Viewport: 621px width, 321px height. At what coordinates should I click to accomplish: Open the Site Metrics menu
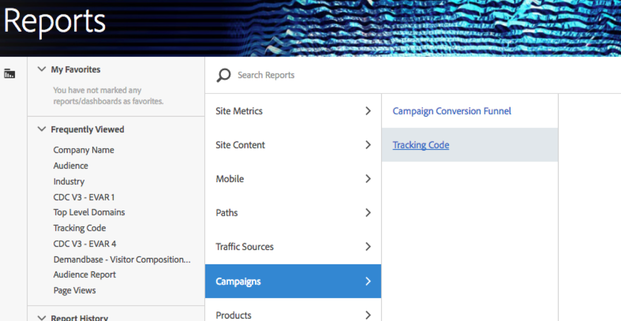pyautogui.click(x=239, y=111)
